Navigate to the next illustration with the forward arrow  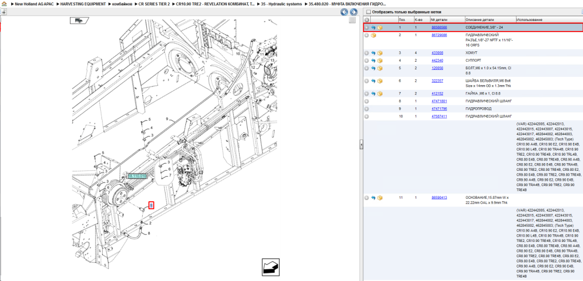point(353,12)
